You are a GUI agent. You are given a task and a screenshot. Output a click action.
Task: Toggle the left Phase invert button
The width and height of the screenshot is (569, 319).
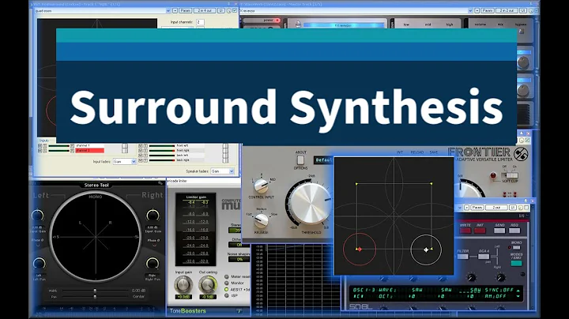click(x=38, y=245)
